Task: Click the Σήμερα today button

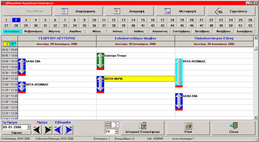Action: tap(17, 133)
